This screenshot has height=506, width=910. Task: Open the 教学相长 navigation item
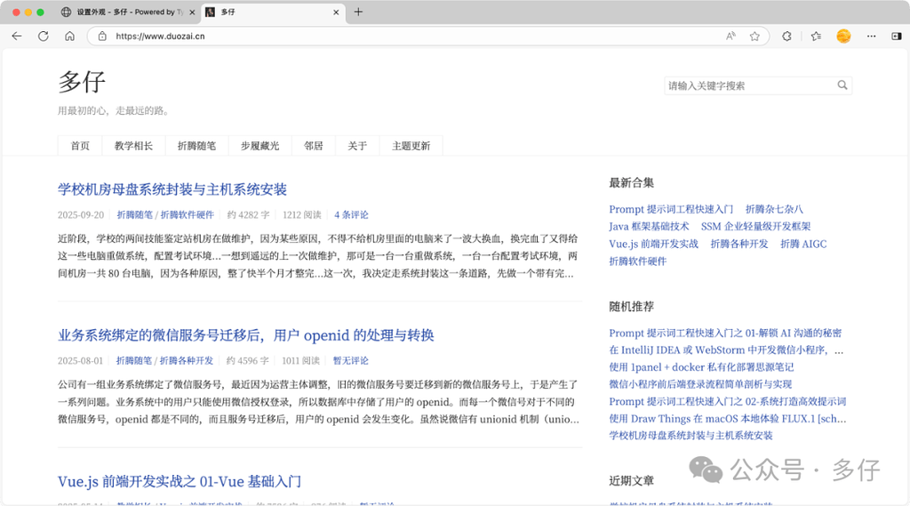[x=133, y=146]
